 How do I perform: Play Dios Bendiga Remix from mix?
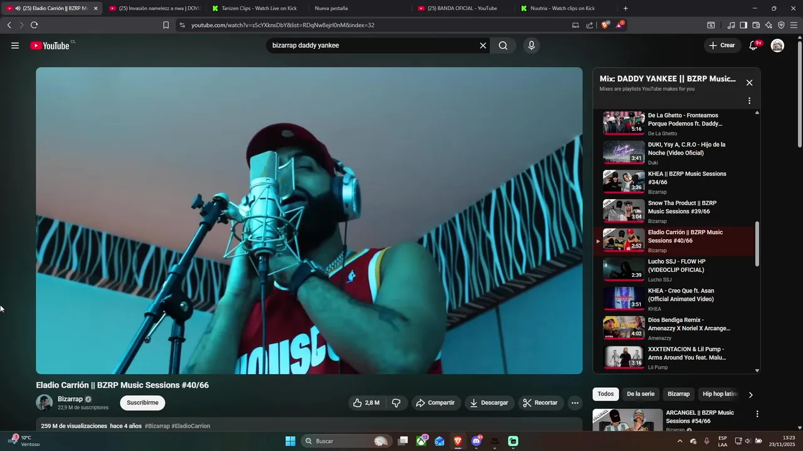[x=674, y=328]
